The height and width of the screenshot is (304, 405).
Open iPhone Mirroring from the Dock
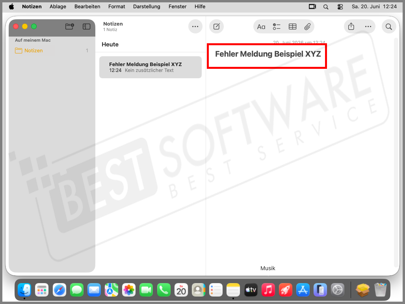point(320,290)
